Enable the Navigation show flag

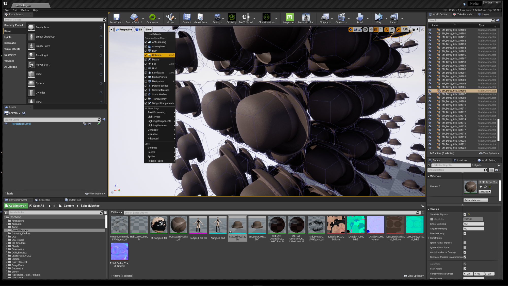tap(146, 81)
